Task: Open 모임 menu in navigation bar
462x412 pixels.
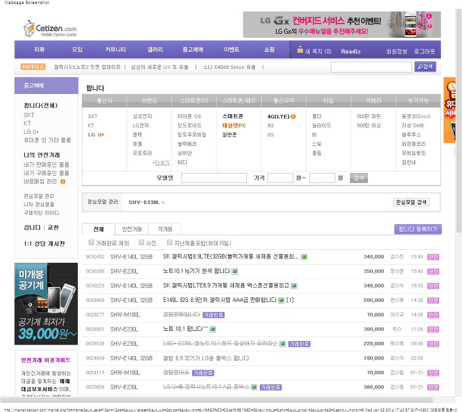Action: coord(77,49)
